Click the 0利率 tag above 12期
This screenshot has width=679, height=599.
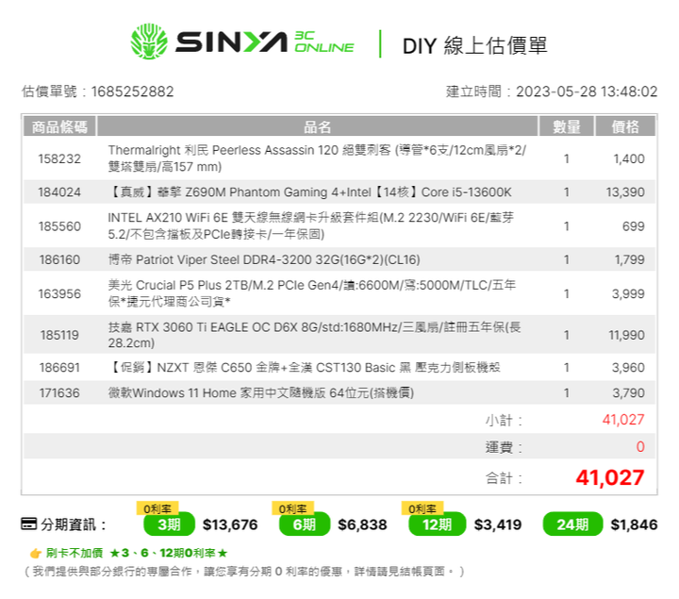tap(422, 508)
